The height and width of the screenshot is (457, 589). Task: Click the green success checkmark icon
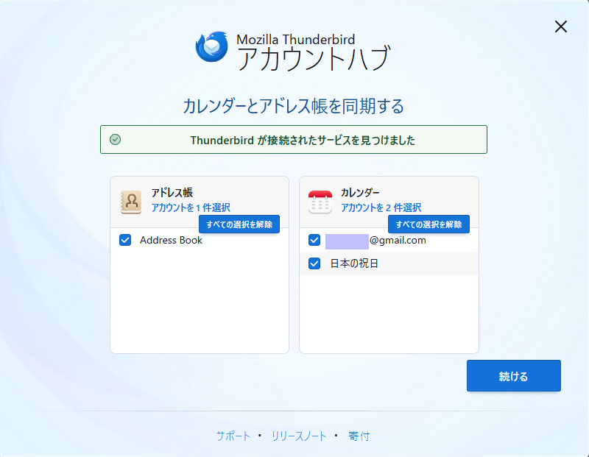(115, 140)
